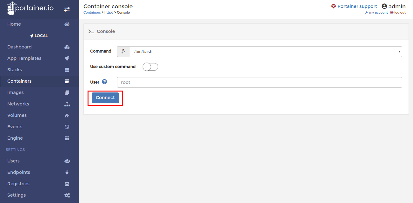Click the User help question mark icon
Image resolution: width=413 pixels, height=203 pixels.
pyautogui.click(x=104, y=82)
